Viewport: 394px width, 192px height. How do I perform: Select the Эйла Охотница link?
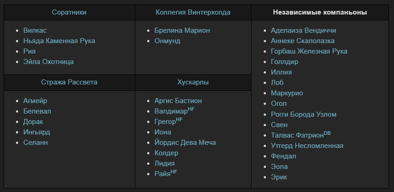coord(48,62)
